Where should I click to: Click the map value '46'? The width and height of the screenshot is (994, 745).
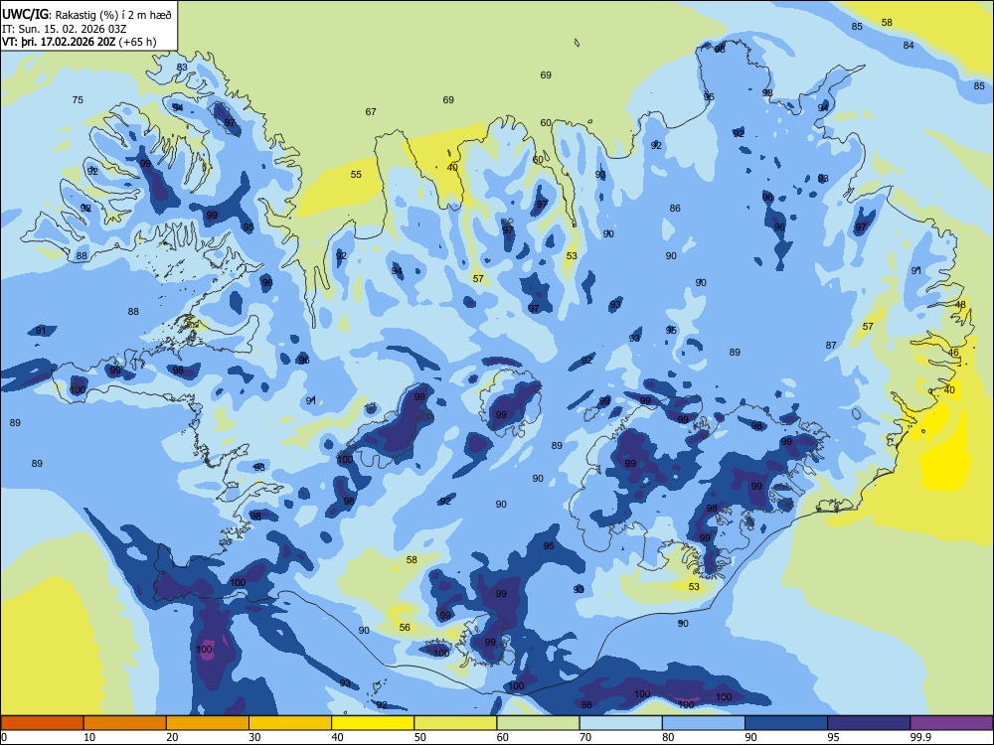tap(953, 353)
